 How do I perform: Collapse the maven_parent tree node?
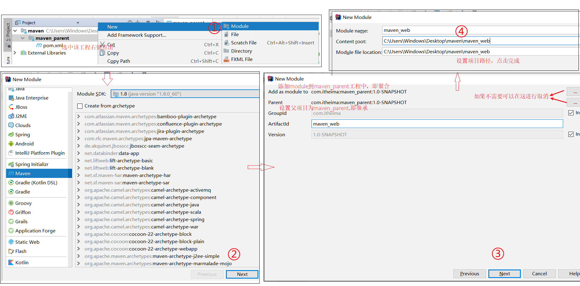(x=23, y=38)
